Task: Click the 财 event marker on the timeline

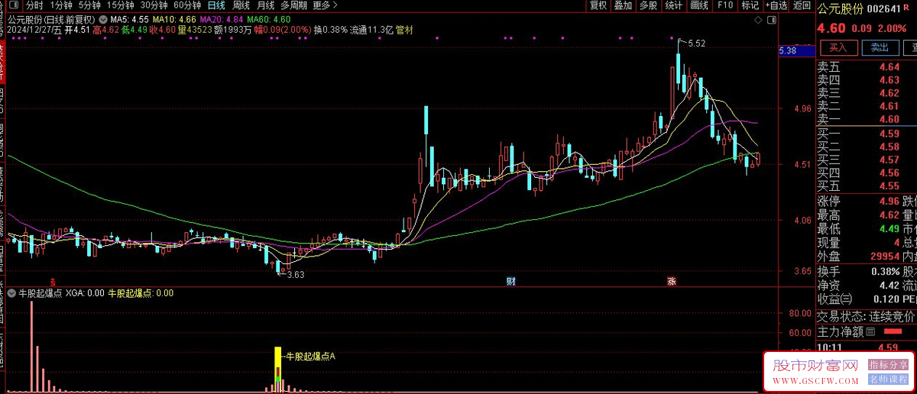Action: coord(510,281)
